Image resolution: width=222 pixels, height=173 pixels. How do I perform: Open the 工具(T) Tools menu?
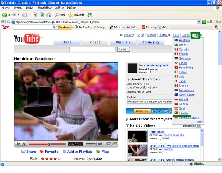(x=59, y=8)
